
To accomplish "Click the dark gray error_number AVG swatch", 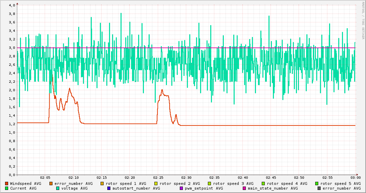I will tap(319, 188).
